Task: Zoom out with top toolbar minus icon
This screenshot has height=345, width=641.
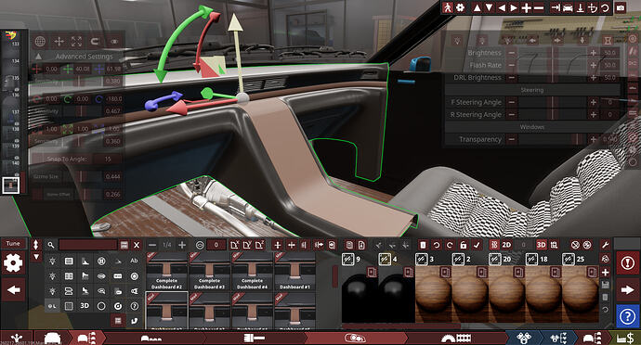Action: pos(539,7)
